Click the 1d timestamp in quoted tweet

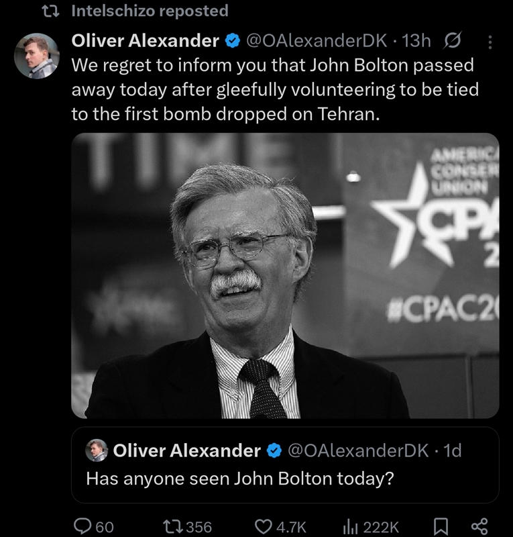[453, 451]
